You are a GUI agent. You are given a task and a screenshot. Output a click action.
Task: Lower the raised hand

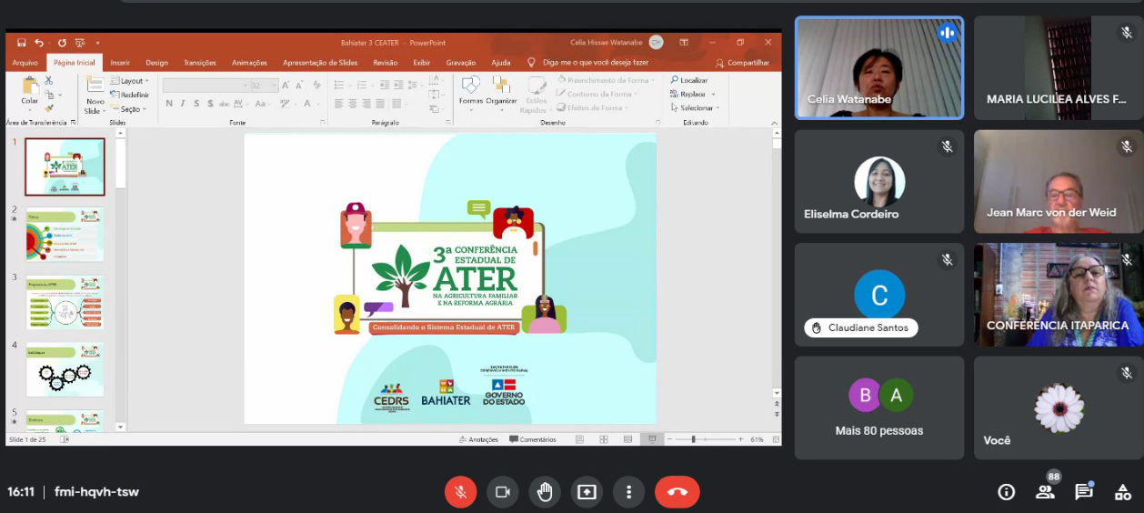[x=544, y=492]
